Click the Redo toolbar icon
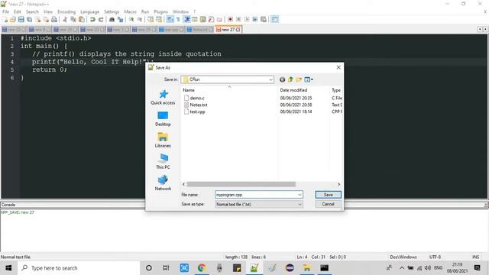 tap(101, 19)
